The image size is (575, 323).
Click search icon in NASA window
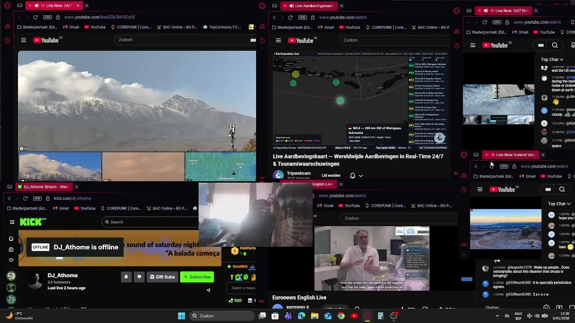click(555, 45)
